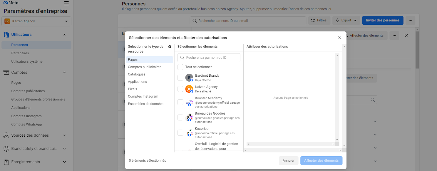The image size is (437, 171).
Task: Click the Kocorico page avatar
Action: coord(189,133)
